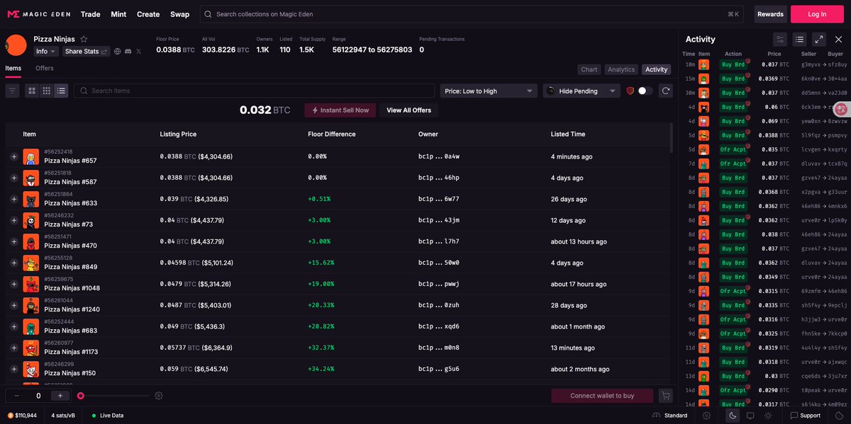Select the dark mode moon icon
The width and height of the screenshot is (851, 424).
733,416
